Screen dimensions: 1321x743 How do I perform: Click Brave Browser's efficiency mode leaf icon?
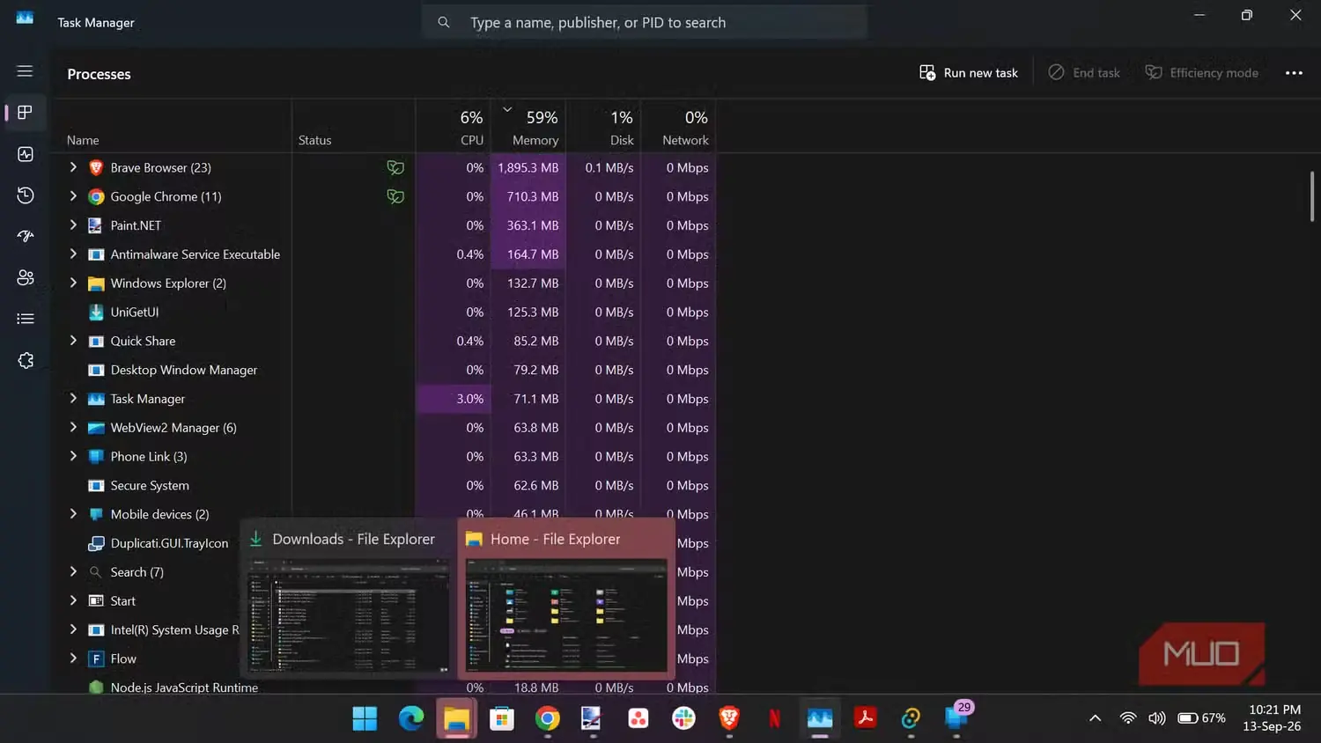pos(395,167)
